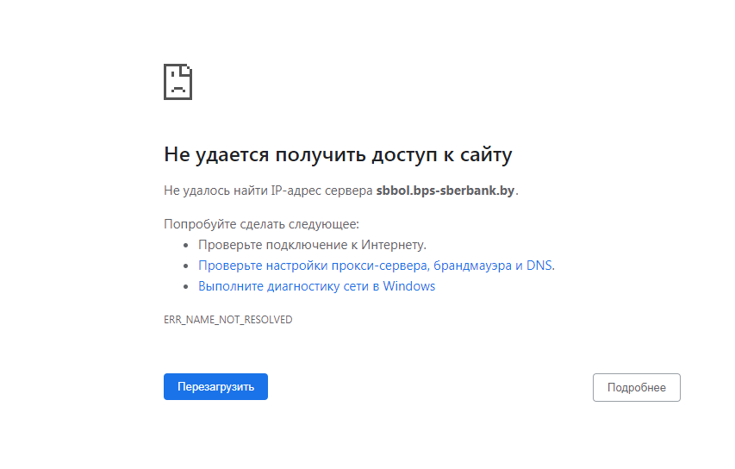Screen dimensions: 735x469
Task: Open details with the Подробнее button
Action: (x=636, y=388)
